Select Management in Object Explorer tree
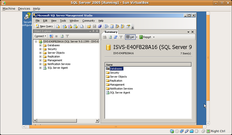This screenshot has height=135, width=232. click(x=55, y=60)
